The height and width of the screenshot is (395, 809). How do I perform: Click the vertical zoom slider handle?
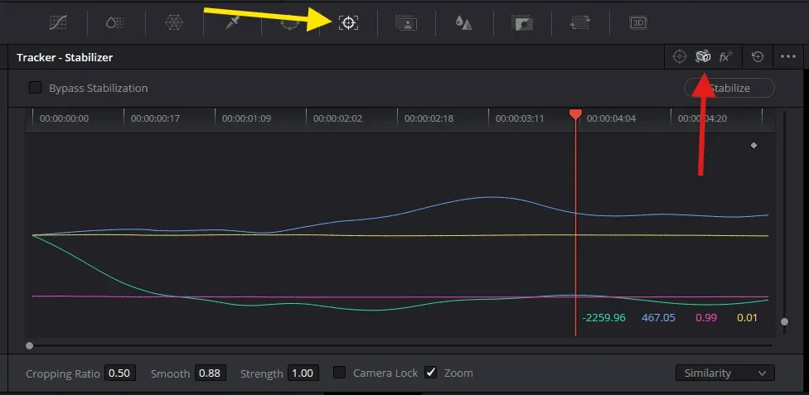point(784,322)
